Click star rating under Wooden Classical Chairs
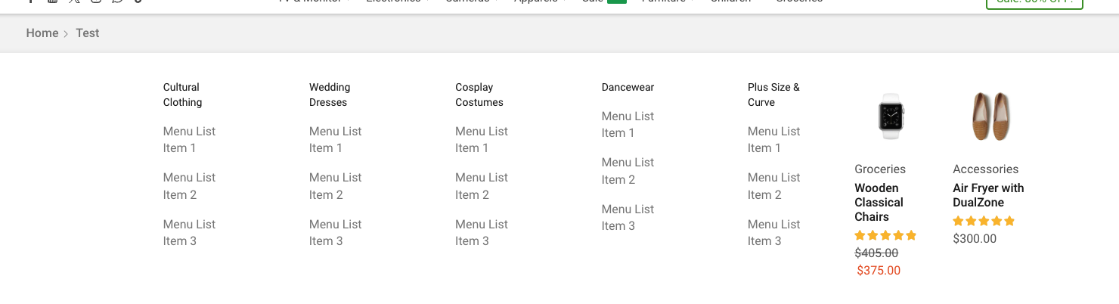Viewport: 1119px width, 304px height. (x=885, y=235)
